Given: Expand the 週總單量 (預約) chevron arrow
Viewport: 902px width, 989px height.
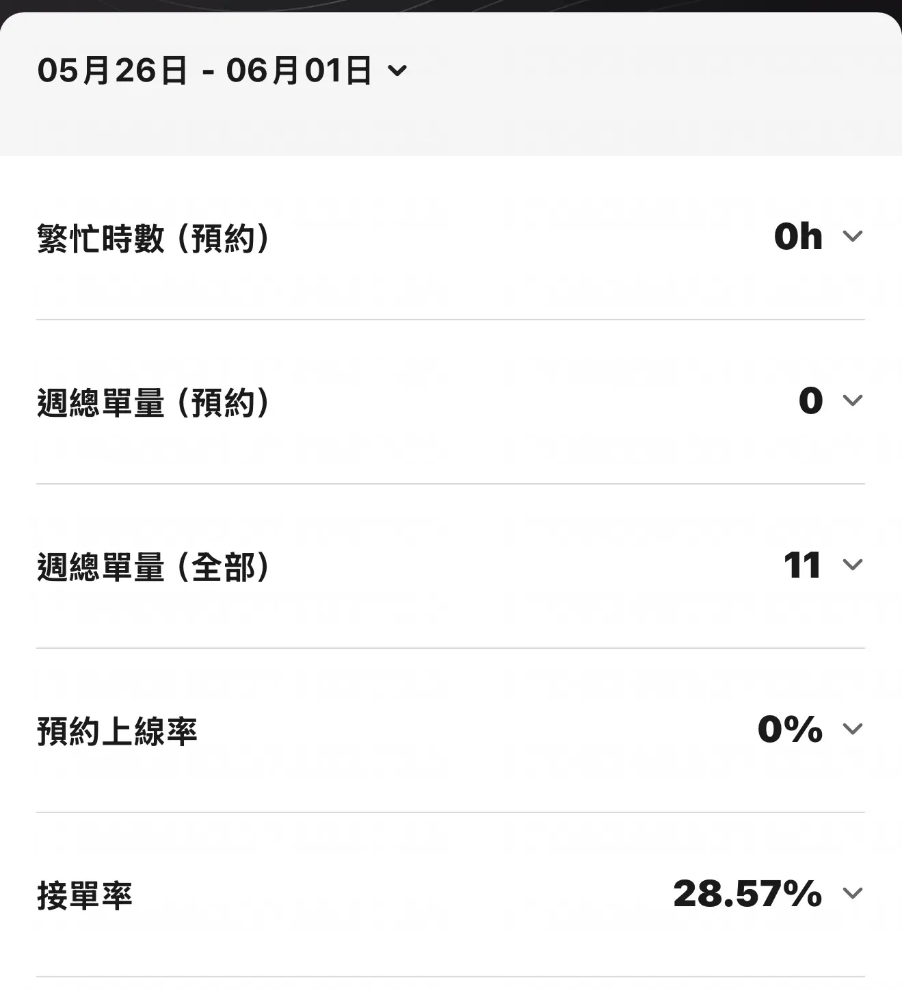Looking at the screenshot, I should (853, 400).
